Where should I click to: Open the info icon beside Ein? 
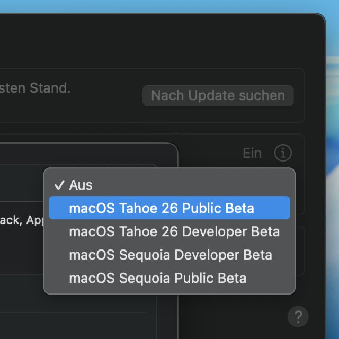[x=283, y=153]
